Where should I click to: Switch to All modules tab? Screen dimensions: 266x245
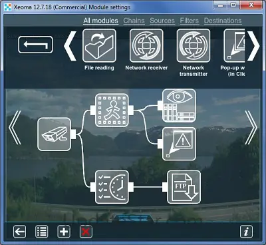[x=100, y=21]
